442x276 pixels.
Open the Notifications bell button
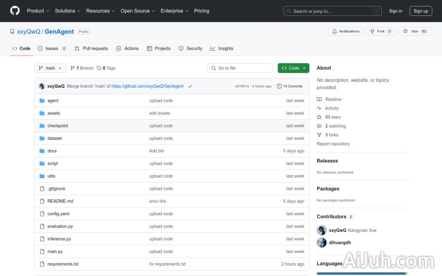tap(346, 31)
